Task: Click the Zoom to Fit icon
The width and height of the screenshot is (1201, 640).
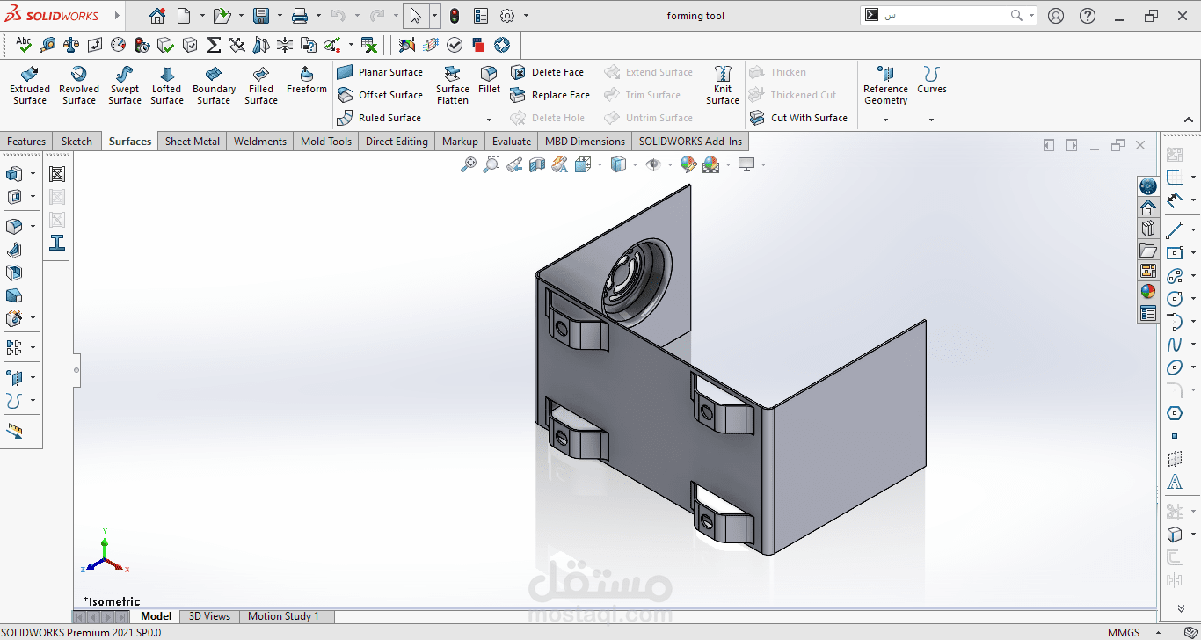Action: [469, 164]
